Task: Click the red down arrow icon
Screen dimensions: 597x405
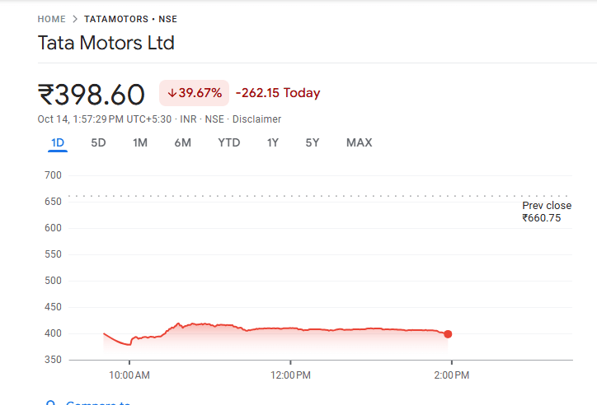Action: click(x=172, y=93)
